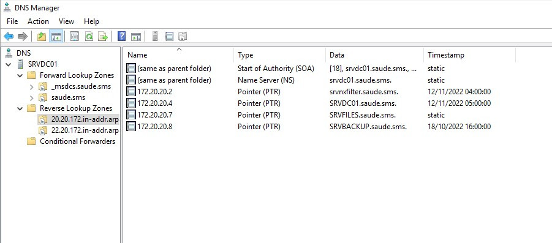Select Reverse Lookup Zones label
The image size is (552, 243).
[76, 108]
